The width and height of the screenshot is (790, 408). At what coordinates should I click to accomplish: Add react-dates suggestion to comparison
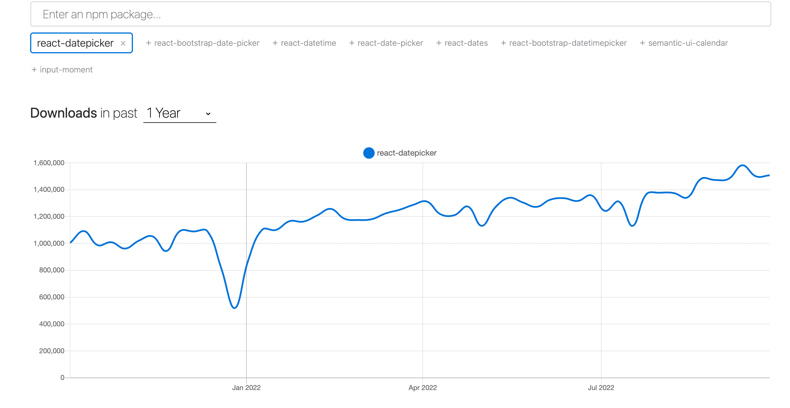click(x=466, y=43)
